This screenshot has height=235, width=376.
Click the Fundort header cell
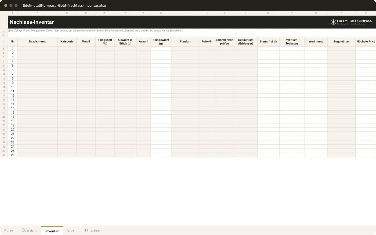[x=185, y=42]
